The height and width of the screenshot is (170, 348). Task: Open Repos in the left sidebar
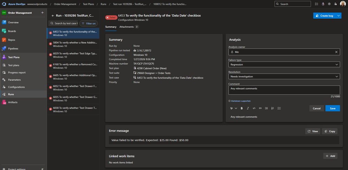coord(11,40)
